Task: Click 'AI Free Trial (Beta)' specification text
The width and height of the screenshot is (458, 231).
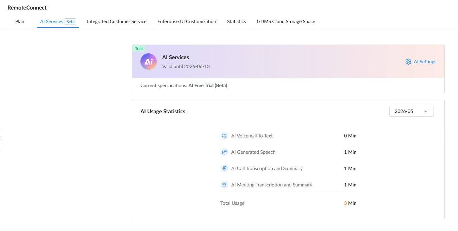Action: coord(208,85)
